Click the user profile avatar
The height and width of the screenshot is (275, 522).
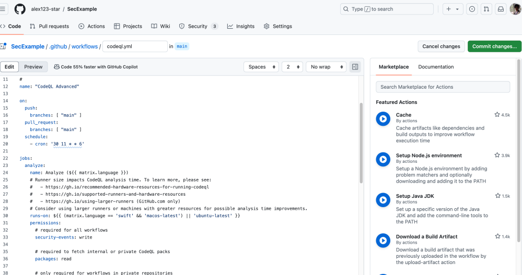coord(515,9)
